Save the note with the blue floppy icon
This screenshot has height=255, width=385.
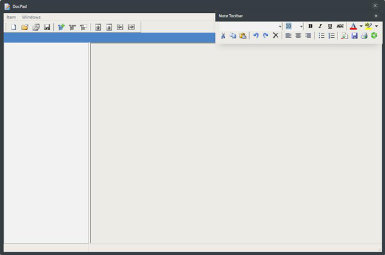point(354,36)
